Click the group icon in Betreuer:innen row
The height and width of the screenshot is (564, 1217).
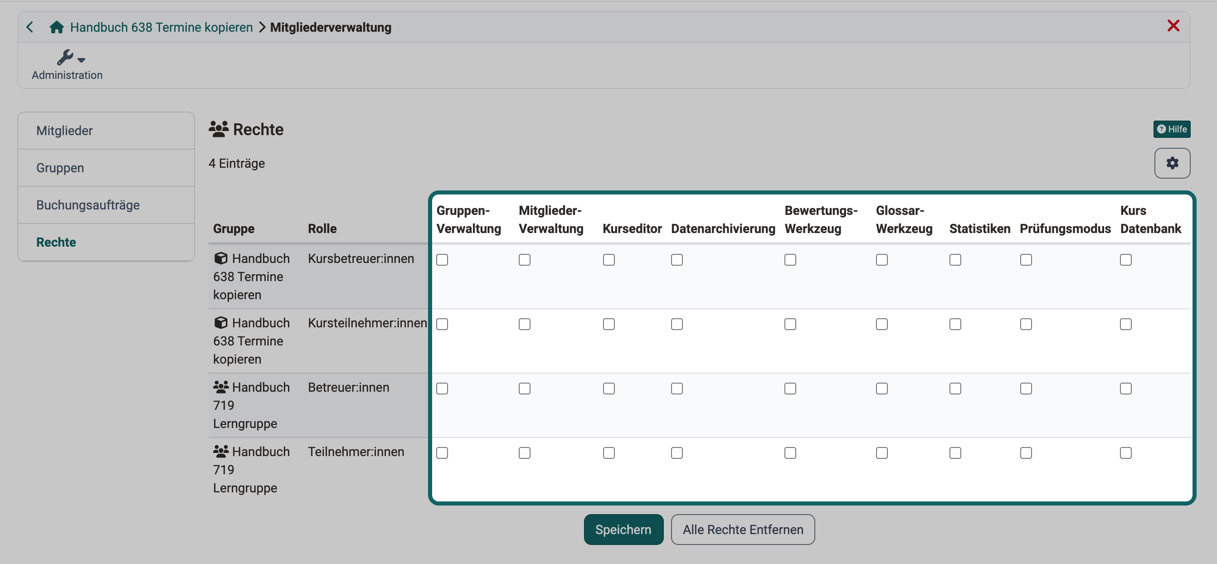[221, 387]
